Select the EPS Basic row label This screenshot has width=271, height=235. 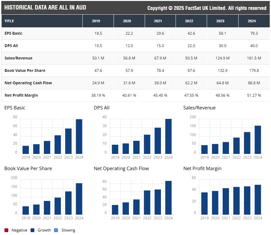[x=13, y=33]
